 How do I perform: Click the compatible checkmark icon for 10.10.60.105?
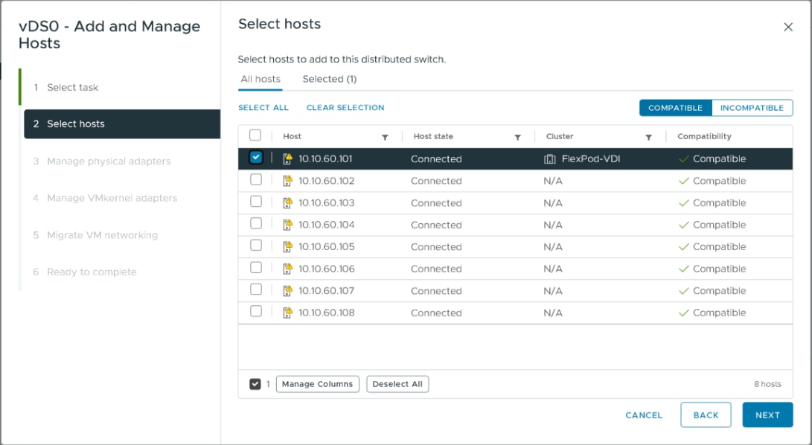click(x=683, y=247)
